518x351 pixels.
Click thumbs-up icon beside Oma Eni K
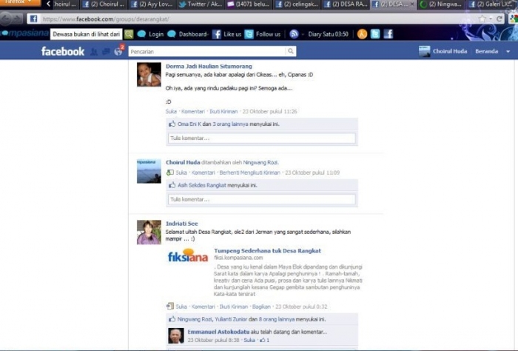pyautogui.click(x=172, y=124)
